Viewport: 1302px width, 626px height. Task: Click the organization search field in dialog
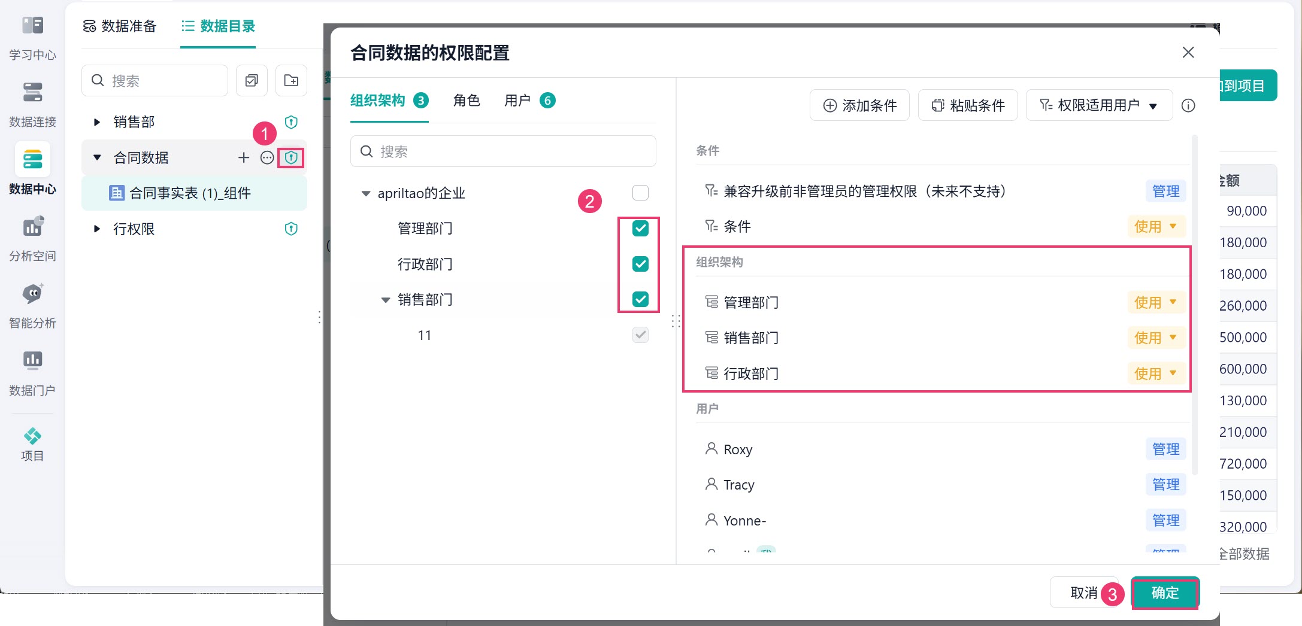pyautogui.click(x=503, y=151)
